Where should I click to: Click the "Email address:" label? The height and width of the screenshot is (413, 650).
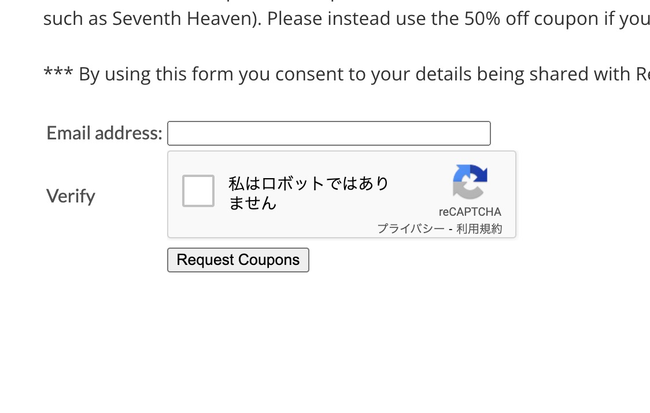(104, 134)
